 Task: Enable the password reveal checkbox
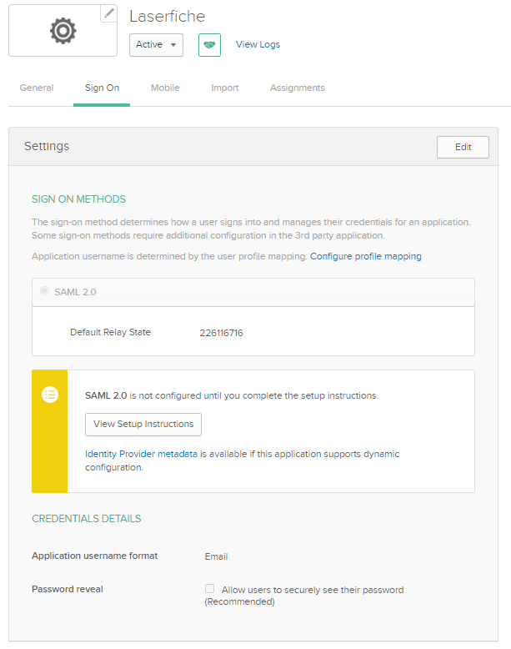coord(210,589)
